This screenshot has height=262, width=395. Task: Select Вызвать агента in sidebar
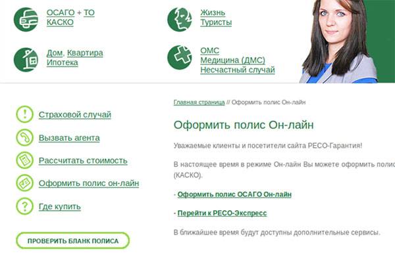coord(69,138)
